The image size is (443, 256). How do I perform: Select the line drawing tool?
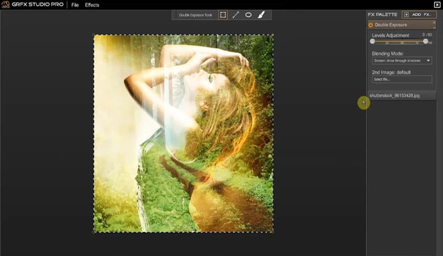236,15
